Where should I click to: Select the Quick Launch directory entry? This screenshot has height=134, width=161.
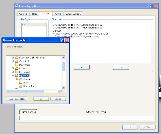pyautogui.click(x=80, y=33)
